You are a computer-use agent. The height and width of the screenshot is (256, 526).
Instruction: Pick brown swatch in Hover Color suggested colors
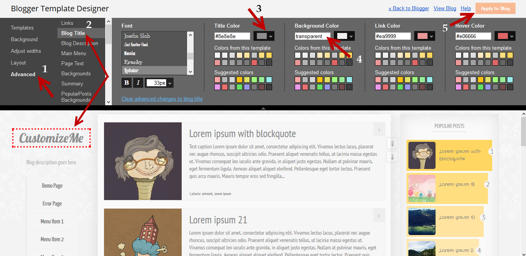(503, 87)
